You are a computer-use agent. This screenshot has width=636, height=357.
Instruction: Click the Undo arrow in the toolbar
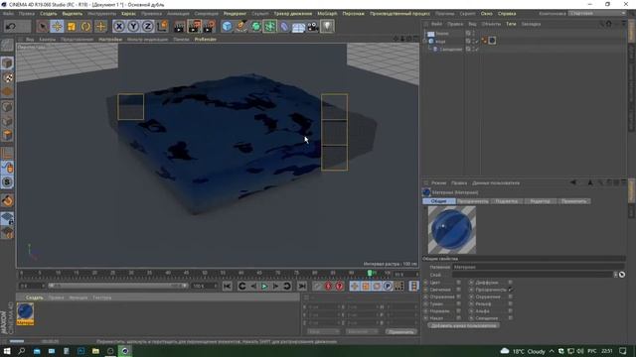pos(11,27)
